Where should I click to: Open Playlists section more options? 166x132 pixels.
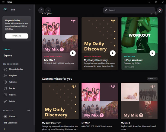click(29, 110)
